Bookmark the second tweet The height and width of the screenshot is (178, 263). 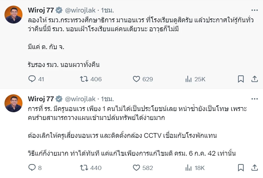click(x=241, y=168)
